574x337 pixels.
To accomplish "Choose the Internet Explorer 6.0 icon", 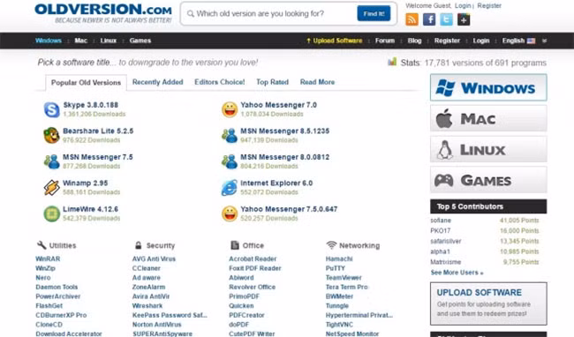I will tap(230, 188).
